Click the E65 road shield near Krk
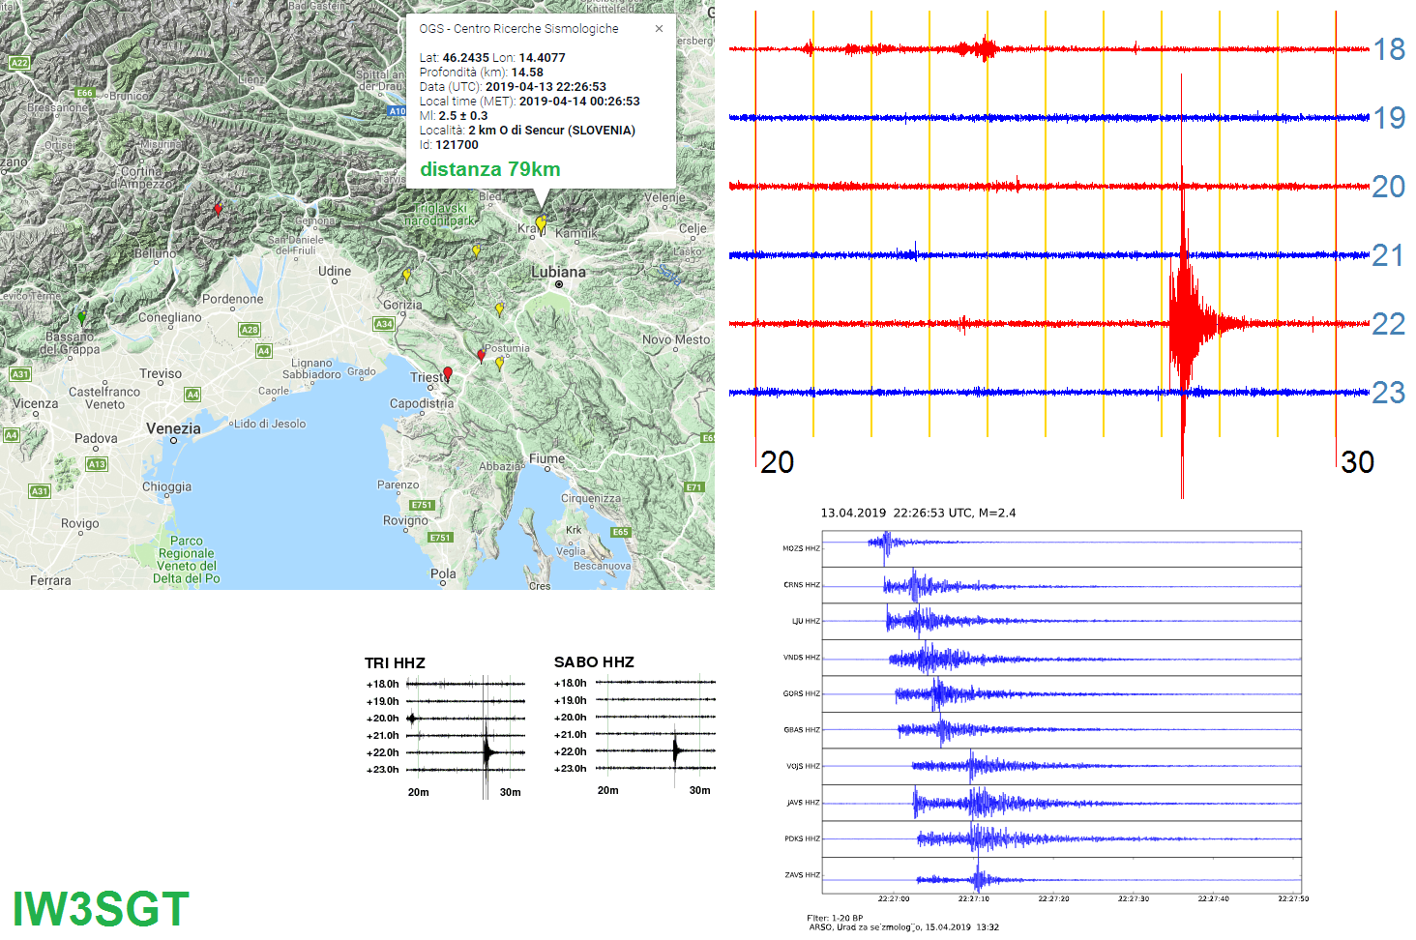The height and width of the screenshot is (940, 1416). [x=620, y=532]
